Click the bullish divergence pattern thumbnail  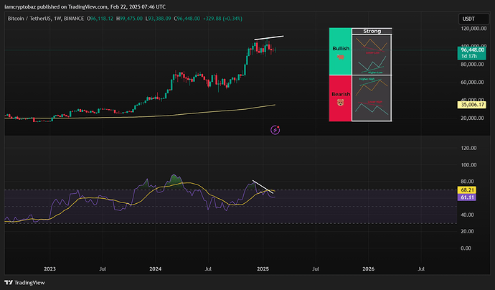(372, 55)
